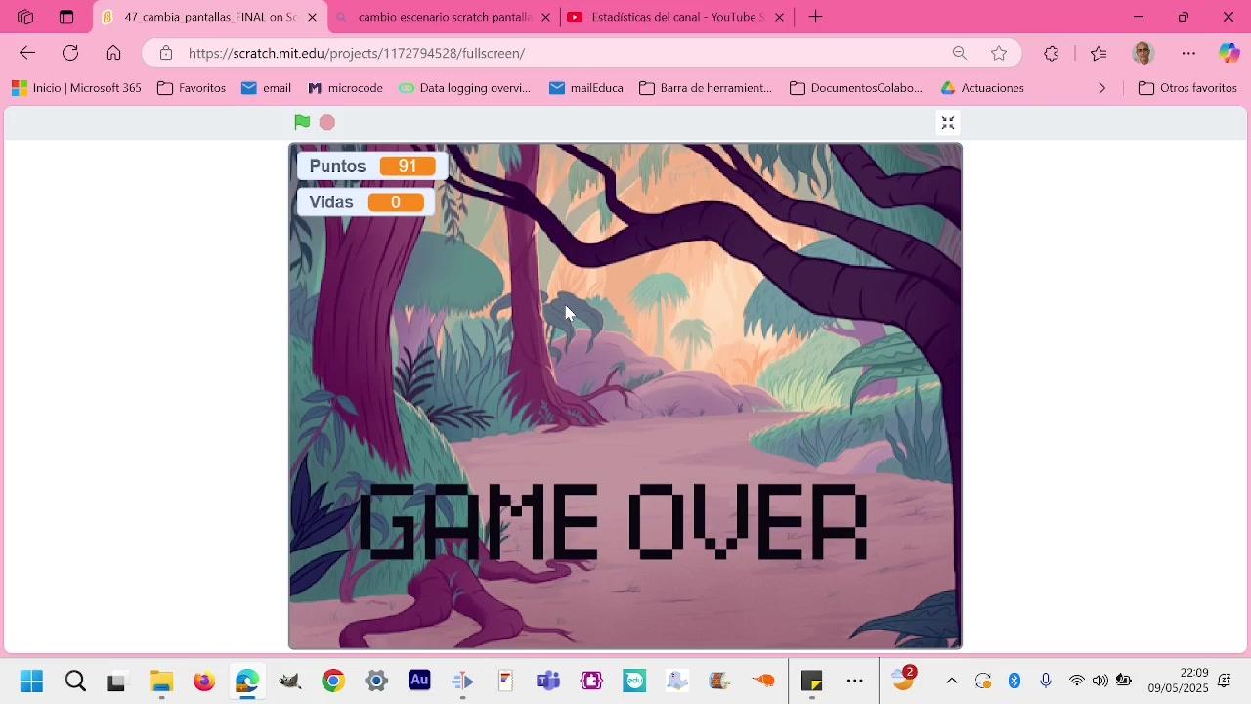Click the red stop button
The image size is (1251, 704).
(x=327, y=122)
